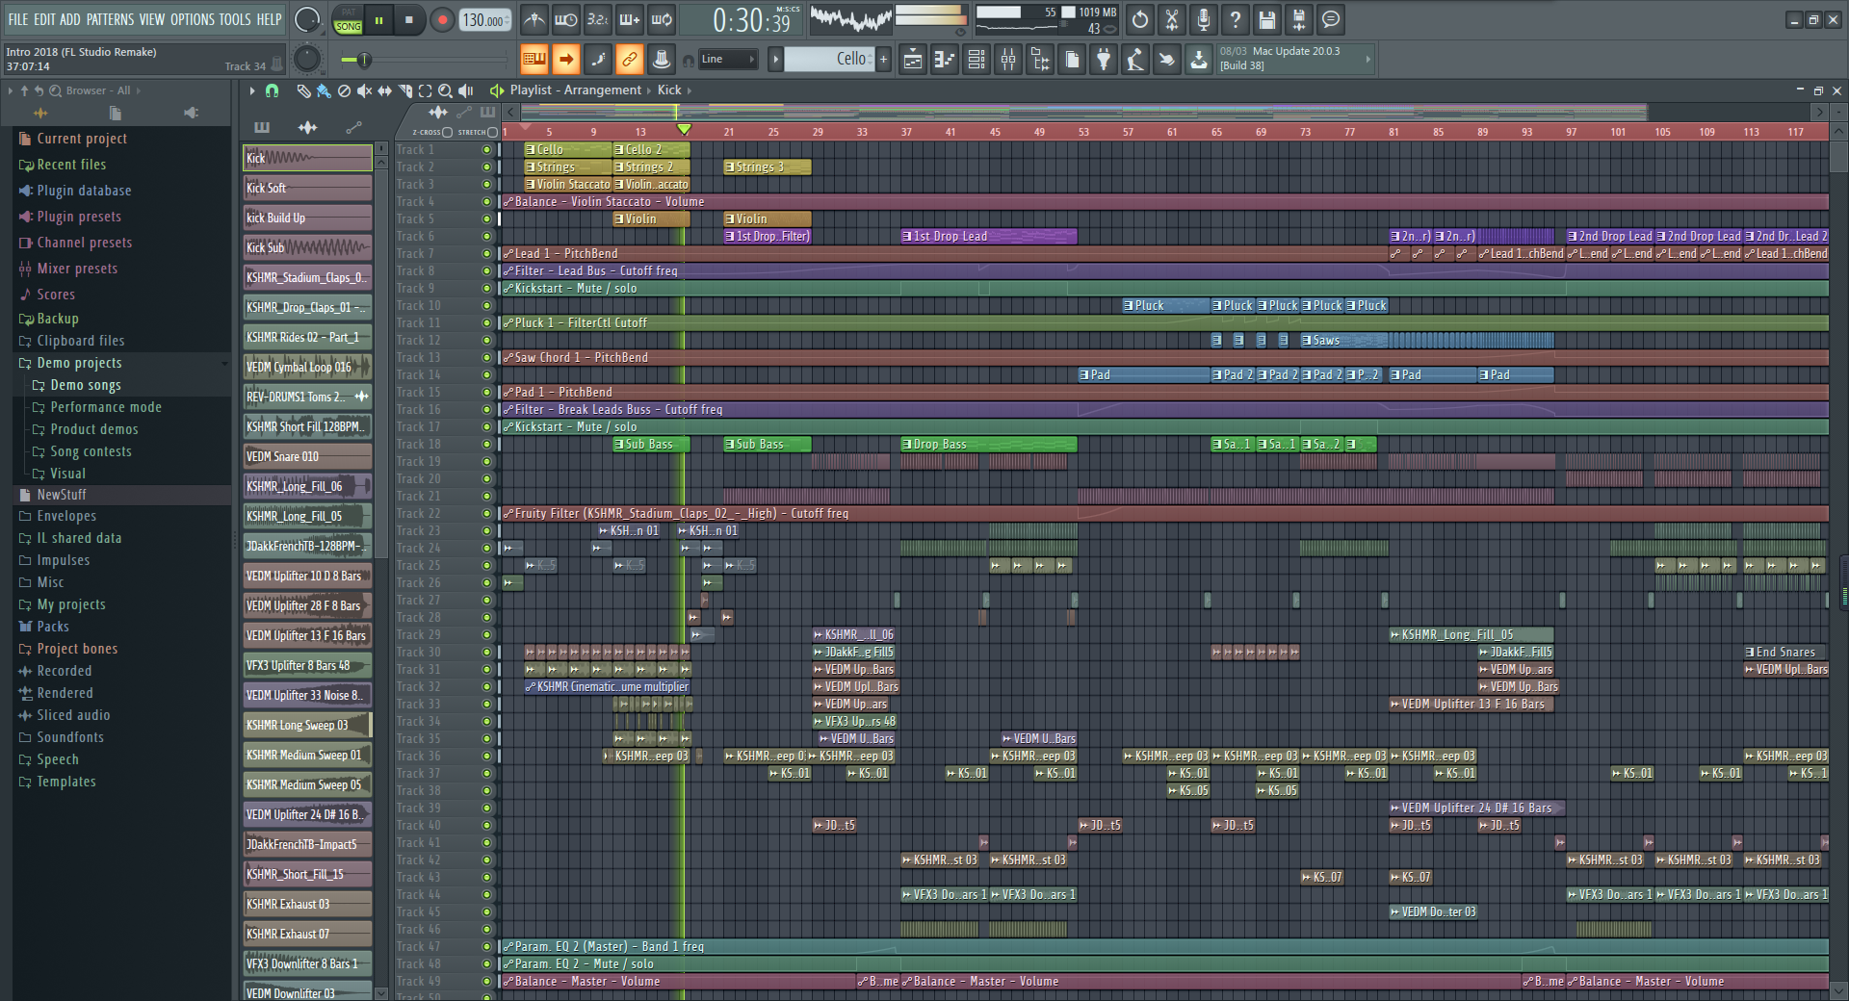Switch to SONG mode button
The width and height of the screenshot is (1849, 1001).
pos(349,27)
